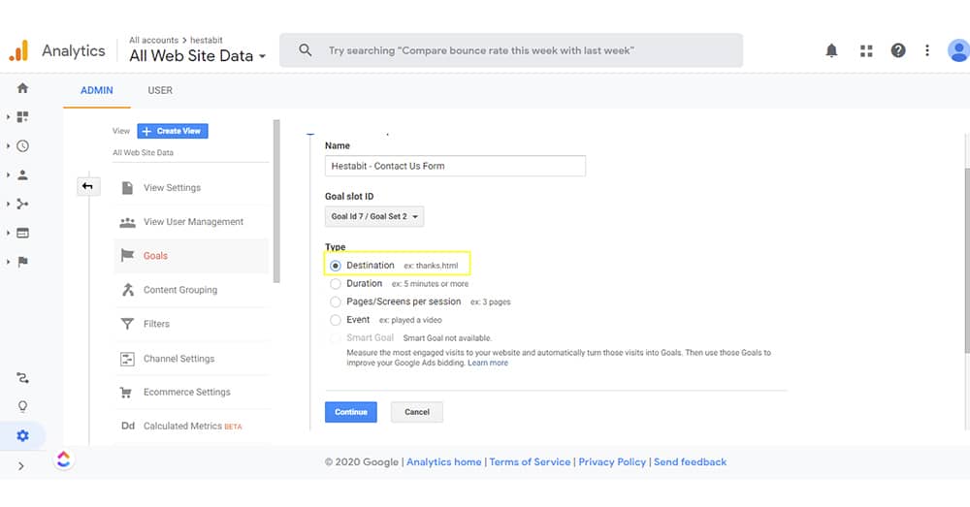The image size is (970, 507).
Task: Open Attribution icon in sidebar
Action: [x=23, y=378]
